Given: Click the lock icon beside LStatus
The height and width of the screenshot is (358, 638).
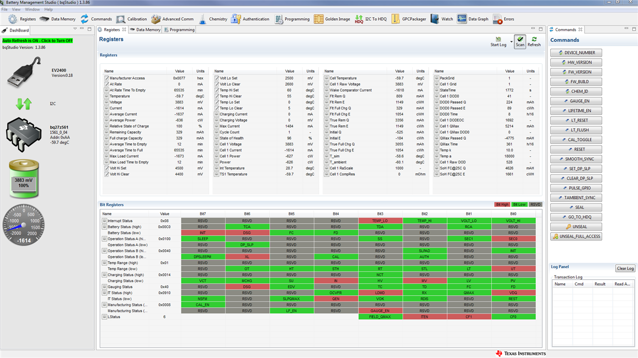Looking at the screenshot, I should coord(105,316).
